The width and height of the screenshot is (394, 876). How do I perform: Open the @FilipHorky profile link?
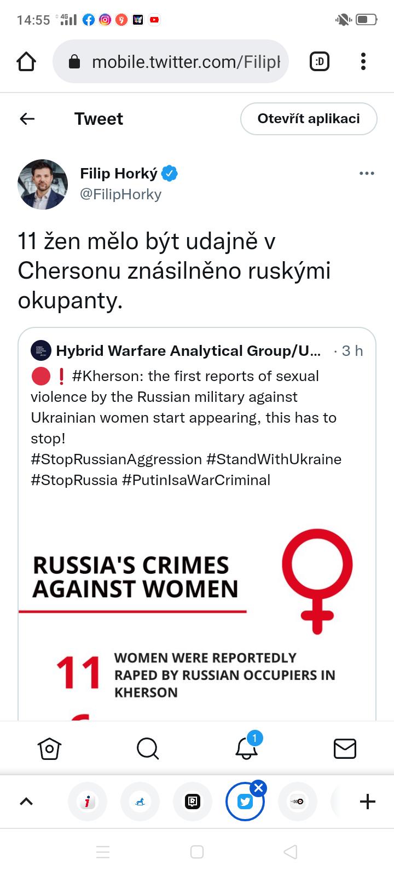120,194
